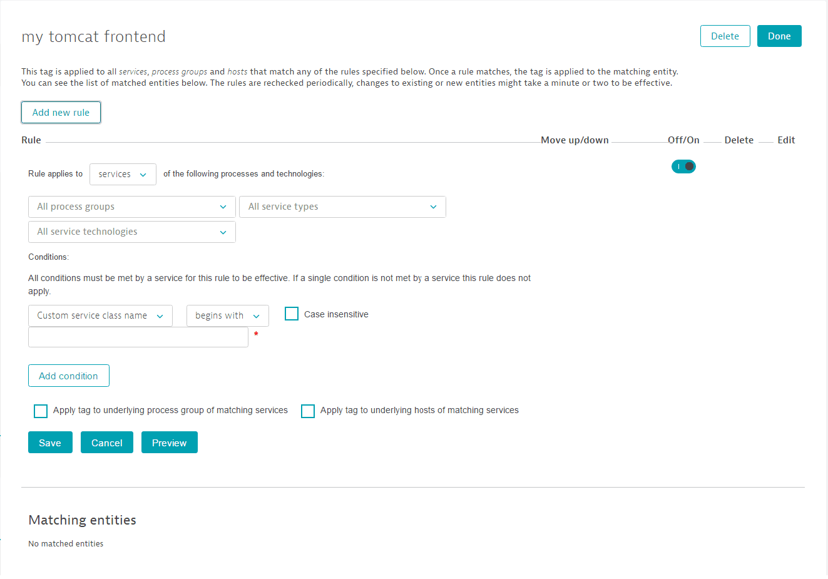Viewport: 828px width, 579px height.
Task: Enable Apply tag to underlying process group
Action: point(41,411)
